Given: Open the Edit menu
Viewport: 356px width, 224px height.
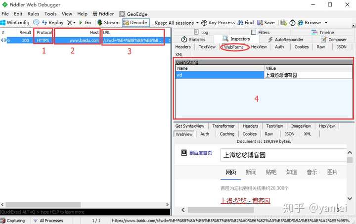Looking at the screenshot, I should point(18,14).
